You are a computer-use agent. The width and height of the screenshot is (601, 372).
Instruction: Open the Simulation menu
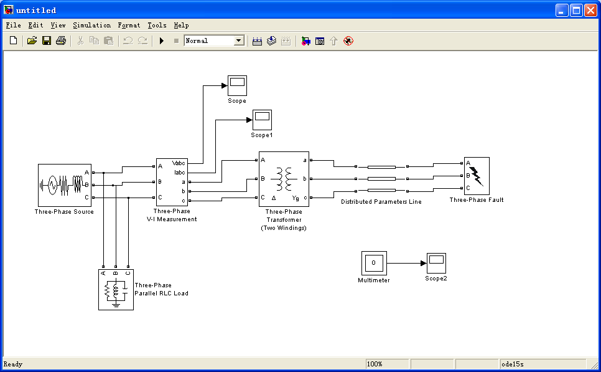coord(91,26)
